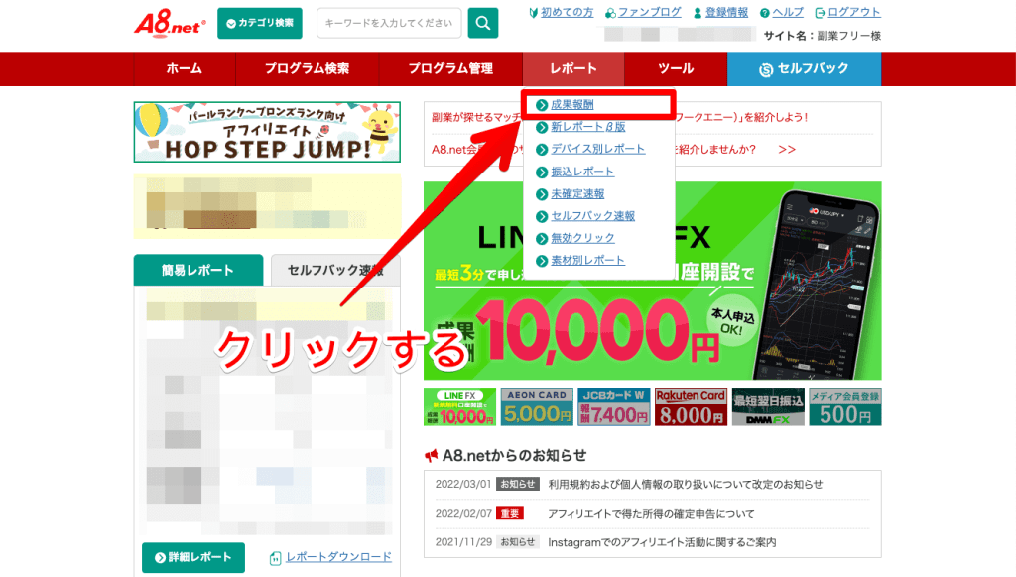
Task: Click the beginner leaf icon
Action: (x=533, y=12)
